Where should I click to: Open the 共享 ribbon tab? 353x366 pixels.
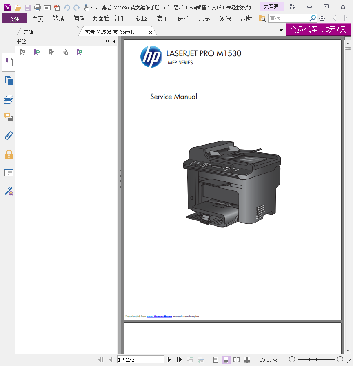click(x=204, y=18)
